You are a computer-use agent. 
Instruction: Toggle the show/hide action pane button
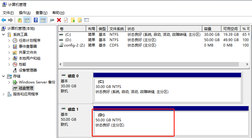coord(43,20)
